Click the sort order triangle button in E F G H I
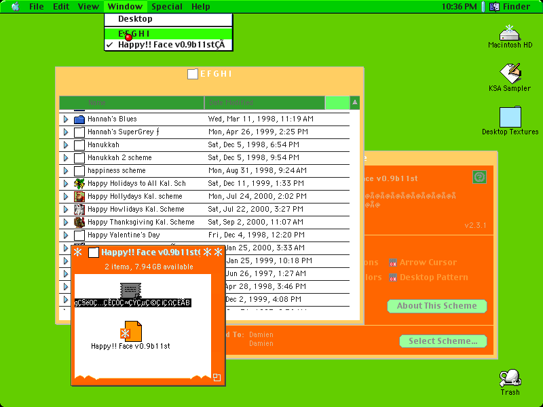The image size is (543, 407). pos(354,102)
